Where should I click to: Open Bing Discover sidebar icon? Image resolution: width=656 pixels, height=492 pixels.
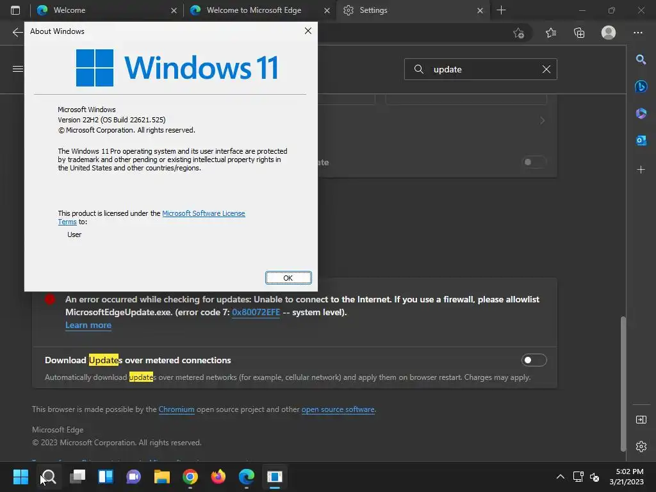(x=641, y=86)
